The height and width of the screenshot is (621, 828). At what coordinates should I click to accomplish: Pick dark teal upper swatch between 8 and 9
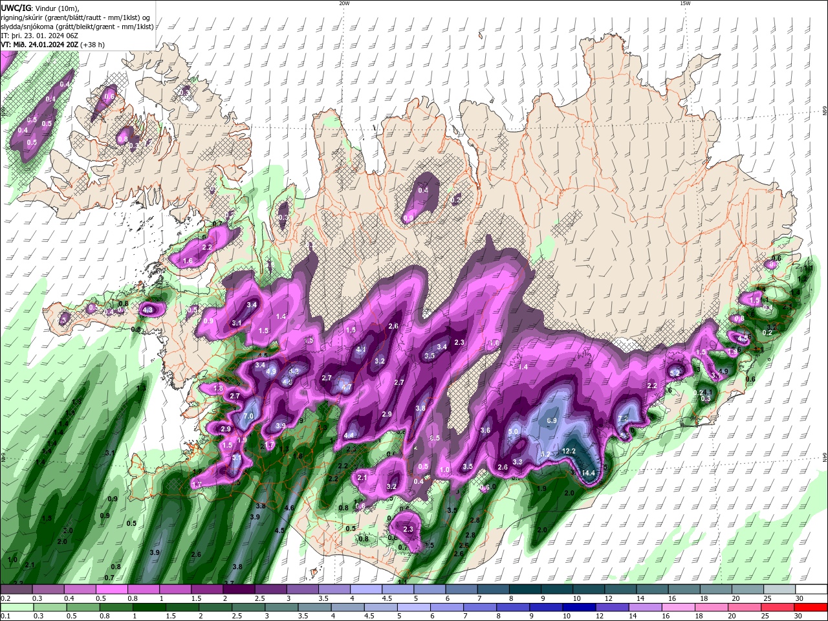pos(525,589)
